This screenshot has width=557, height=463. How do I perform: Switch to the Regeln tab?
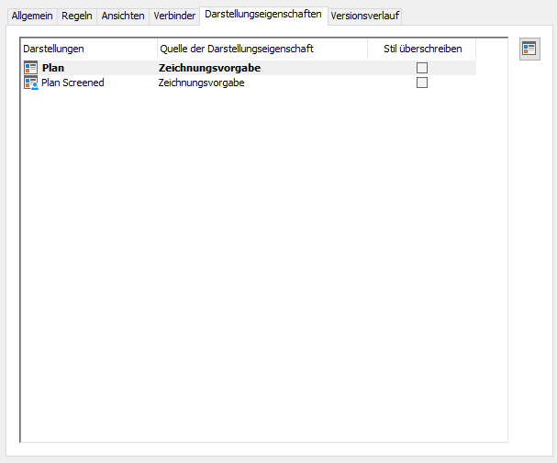click(x=77, y=16)
